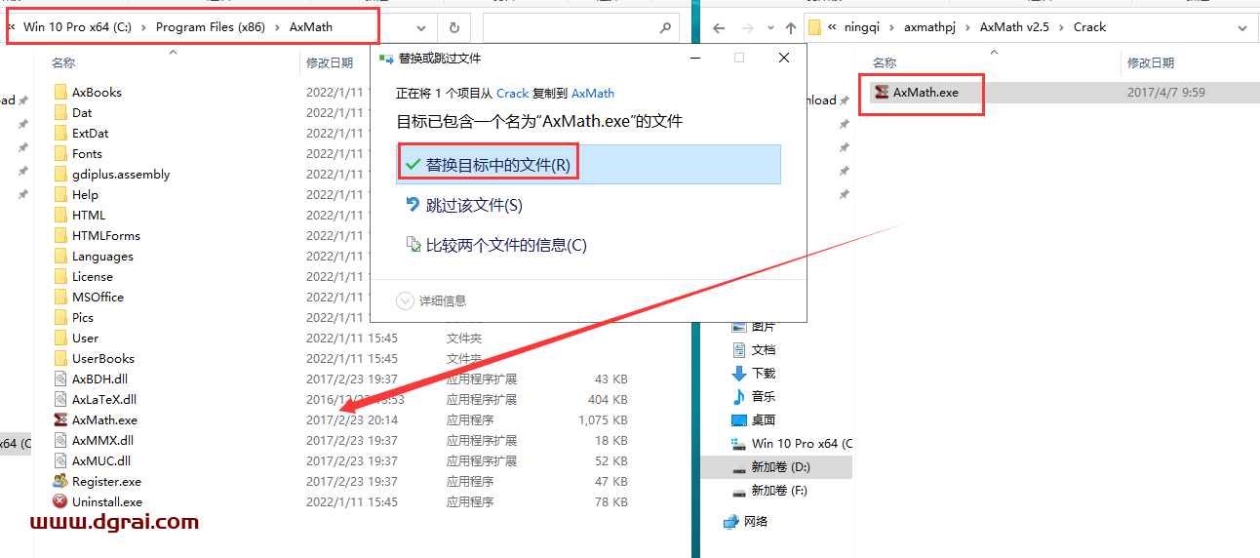The height and width of the screenshot is (558, 1260).
Task: Select the HTMLForms folder
Action: pos(106,235)
